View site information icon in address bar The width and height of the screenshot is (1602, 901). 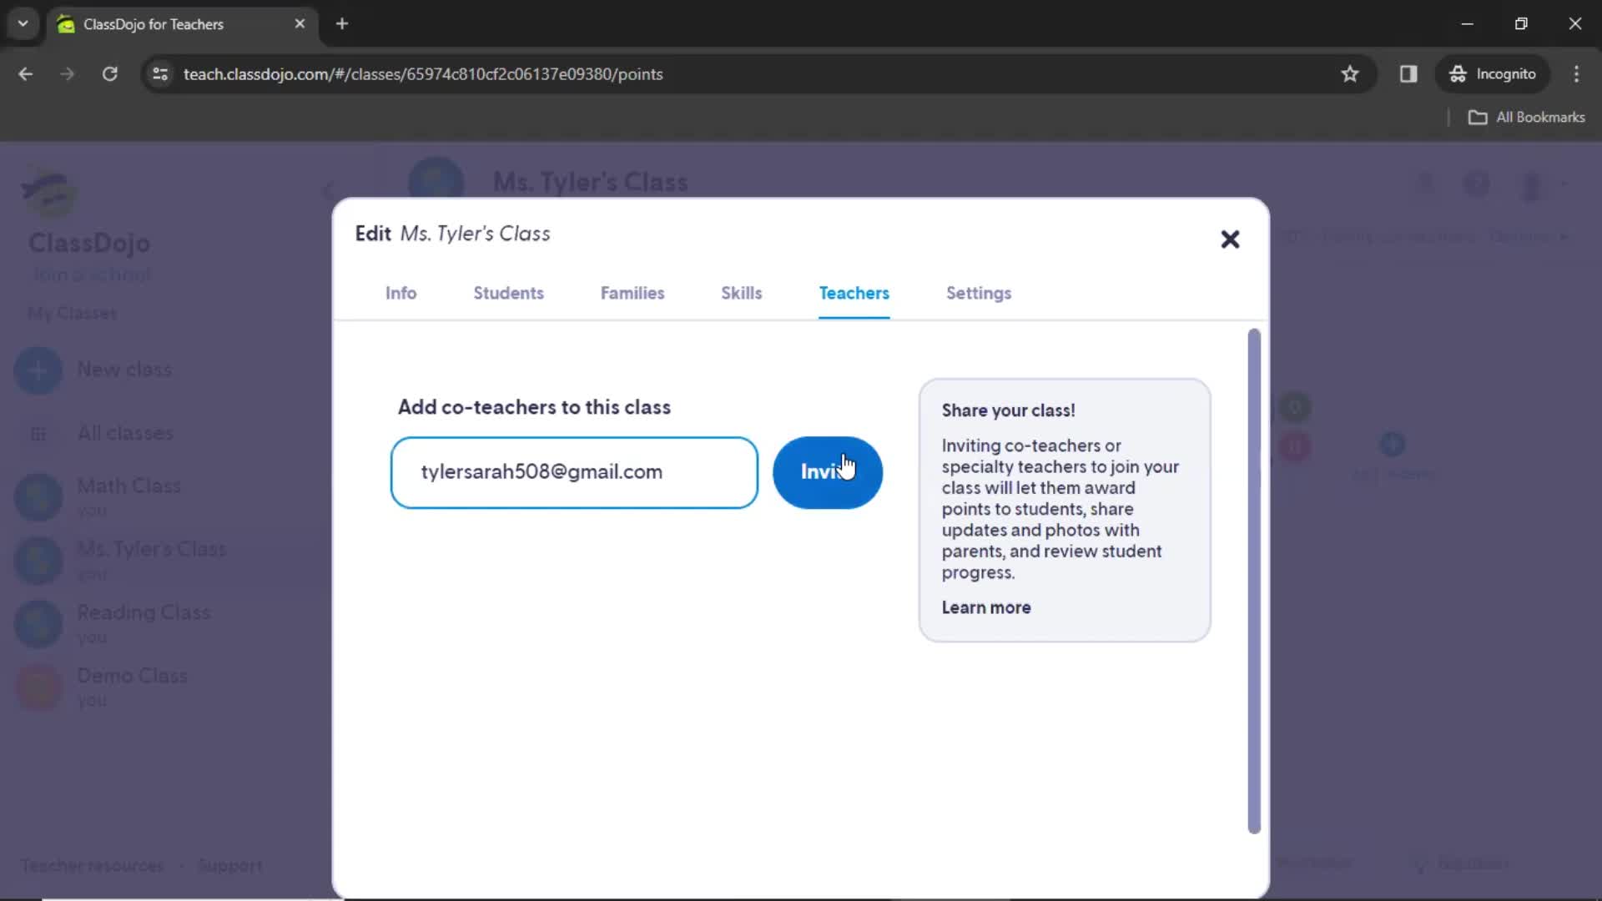(159, 74)
